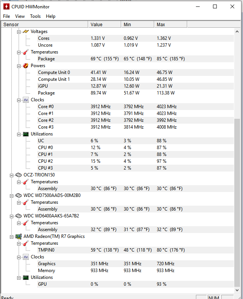Click thermometer icon under WDC WD6400AAKS
The image size is (243, 299).
(26, 223)
